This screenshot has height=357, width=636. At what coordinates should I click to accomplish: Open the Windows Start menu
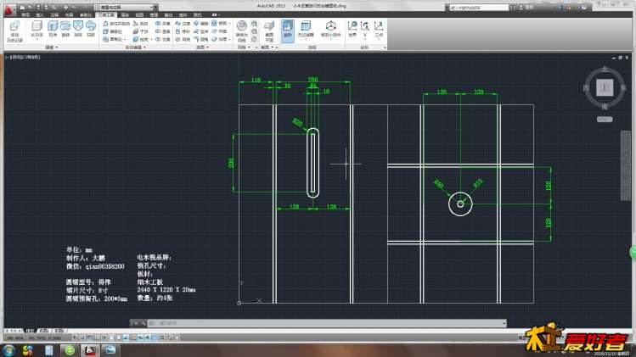point(8,350)
